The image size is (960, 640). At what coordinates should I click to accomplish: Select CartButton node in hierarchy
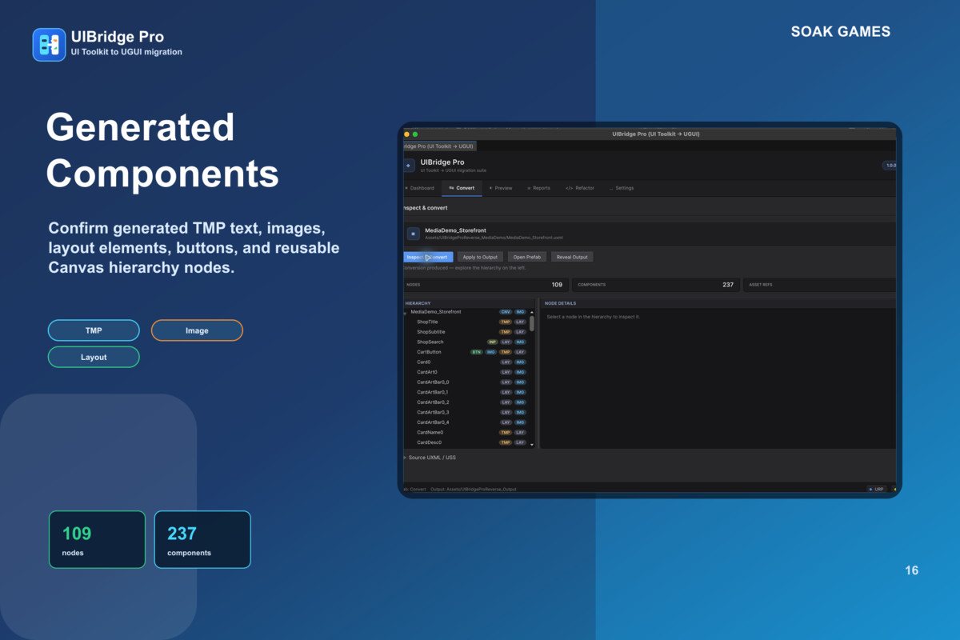click(429, 352)
